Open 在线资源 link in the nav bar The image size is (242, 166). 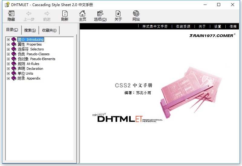tap(183, 26)
